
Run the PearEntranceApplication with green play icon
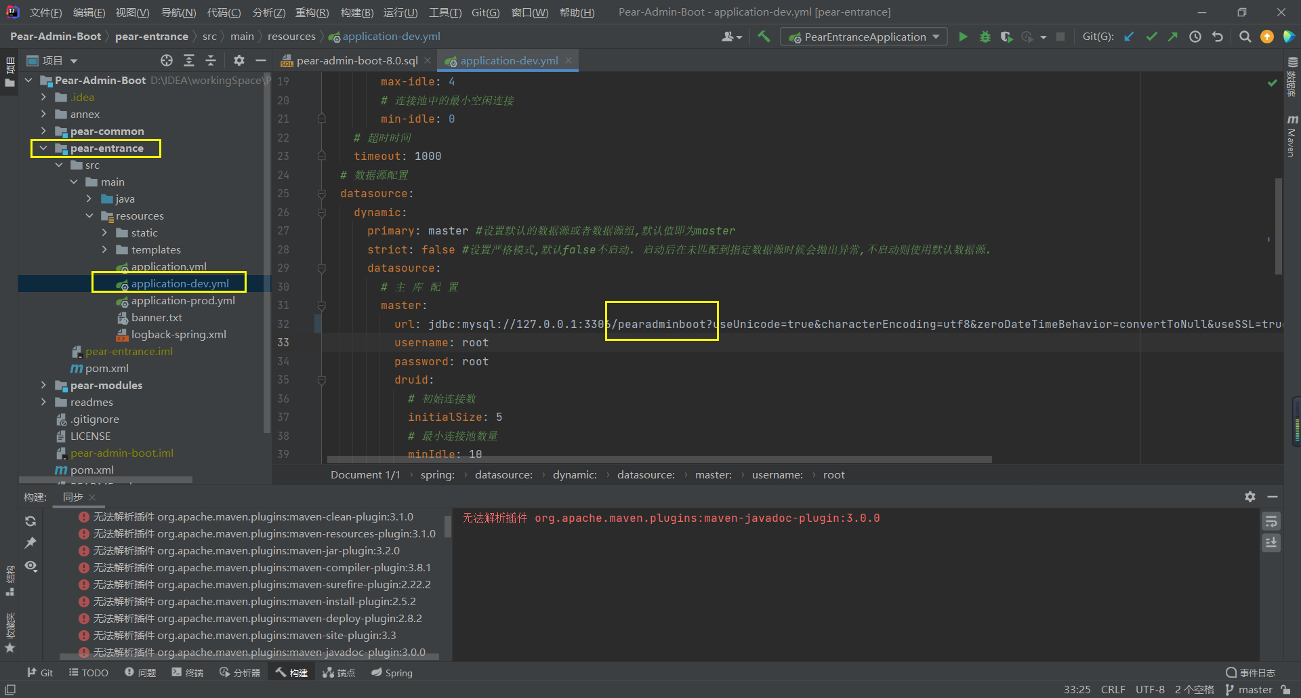click(963, 37)
